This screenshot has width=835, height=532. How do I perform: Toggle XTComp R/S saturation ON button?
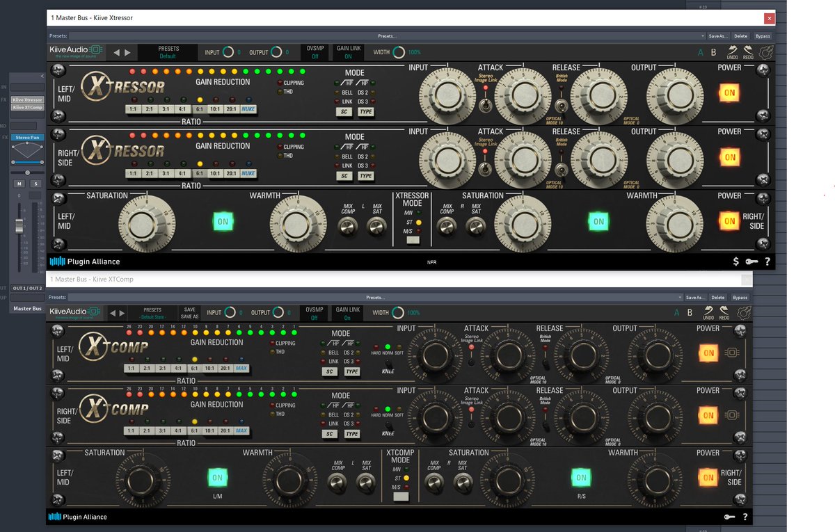pyautogui.click(x=581, y=478)
